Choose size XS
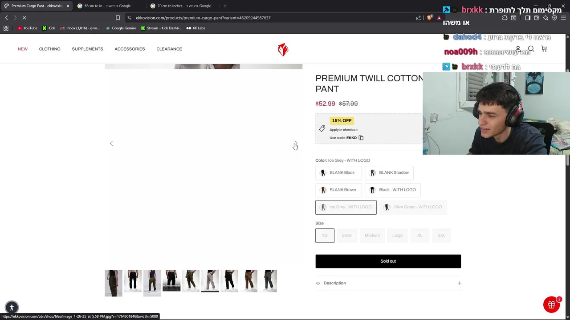 pyautogui.click(x=325, y=236)
